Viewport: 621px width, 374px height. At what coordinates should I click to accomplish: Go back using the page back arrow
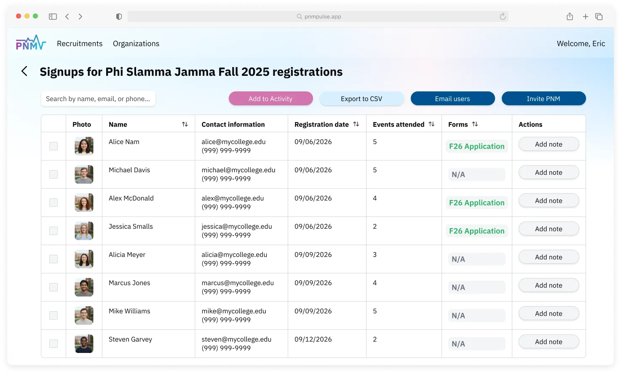[x=24, y=72]
